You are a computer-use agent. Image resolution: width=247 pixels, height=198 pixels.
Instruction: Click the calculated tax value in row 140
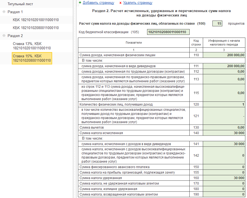[x=224, y=133]
